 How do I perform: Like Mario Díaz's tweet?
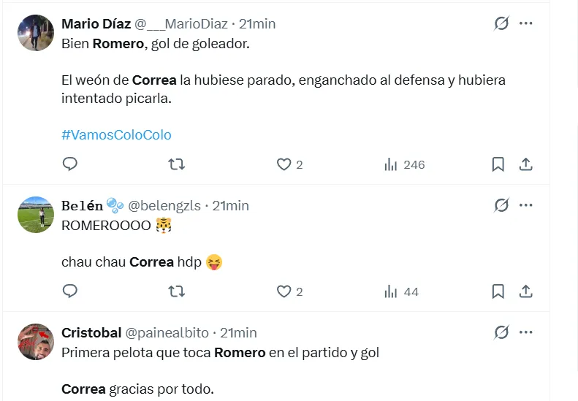[284, 164]
